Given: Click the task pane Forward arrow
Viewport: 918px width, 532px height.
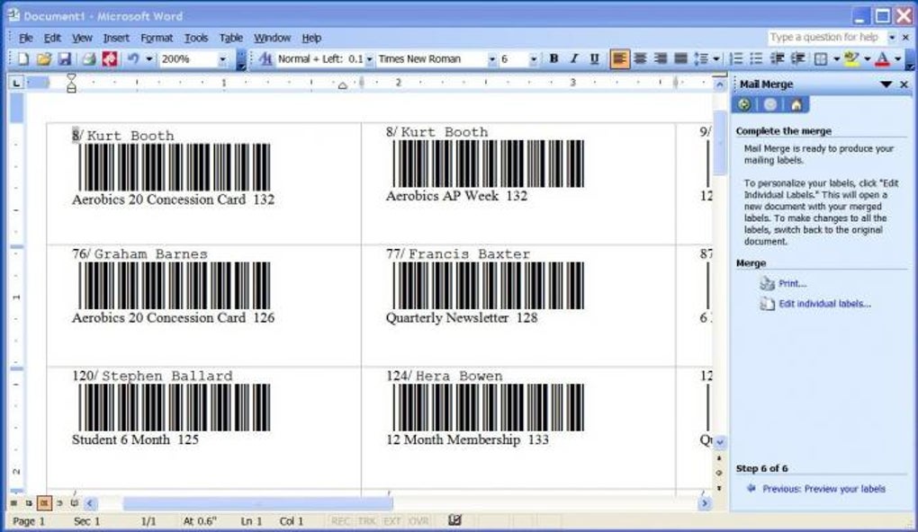Looking at the screenshot, I should (x=769, y=104).
